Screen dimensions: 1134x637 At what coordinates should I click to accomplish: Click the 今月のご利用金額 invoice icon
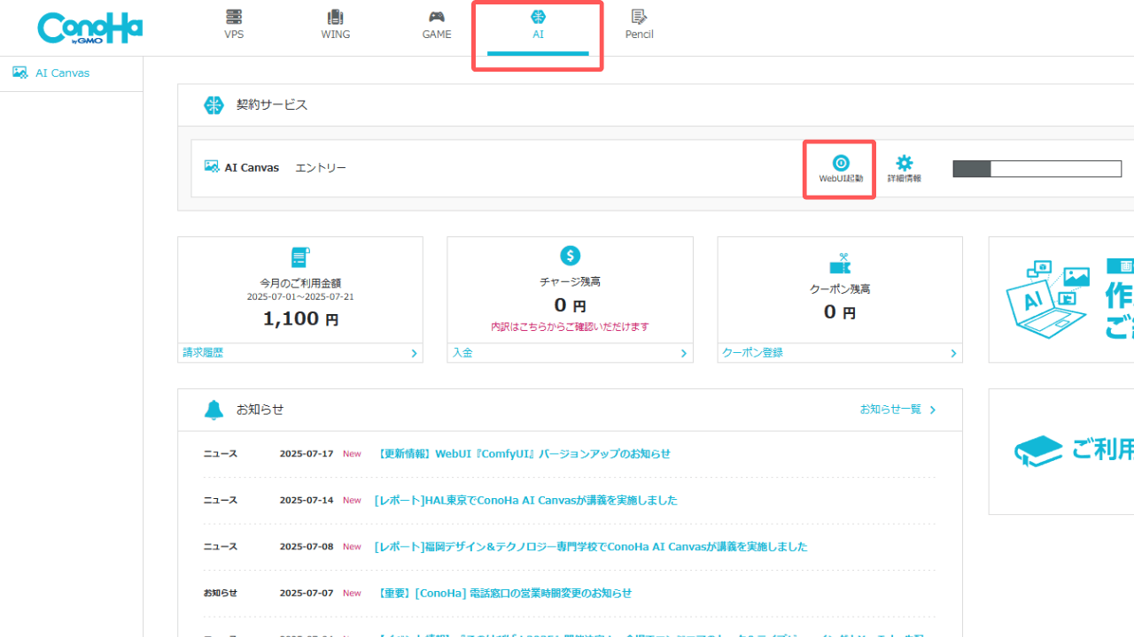click(300, 257)
